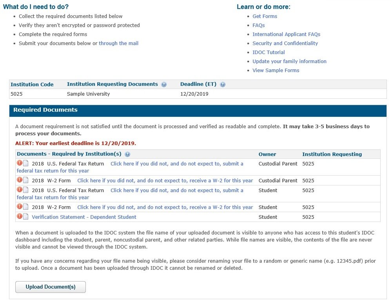Click no-W-2 link for Custodial Parent
Image resolution: width=392 pixels, height=300 pixels.
165,180
